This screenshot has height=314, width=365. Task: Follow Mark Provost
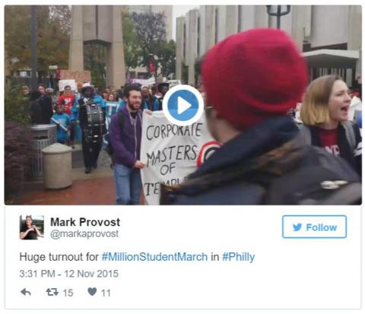314,227
